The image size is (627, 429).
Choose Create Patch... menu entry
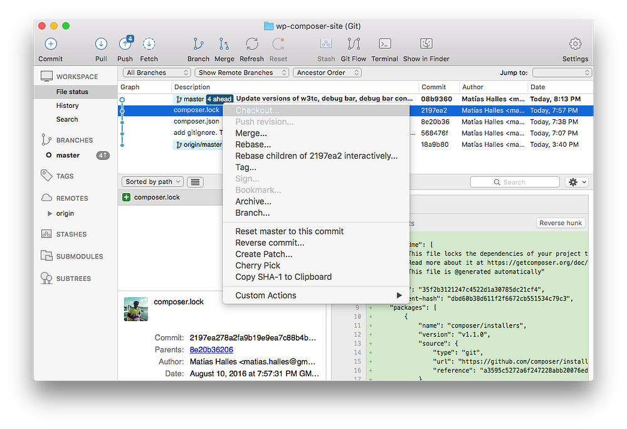point(315,254)
